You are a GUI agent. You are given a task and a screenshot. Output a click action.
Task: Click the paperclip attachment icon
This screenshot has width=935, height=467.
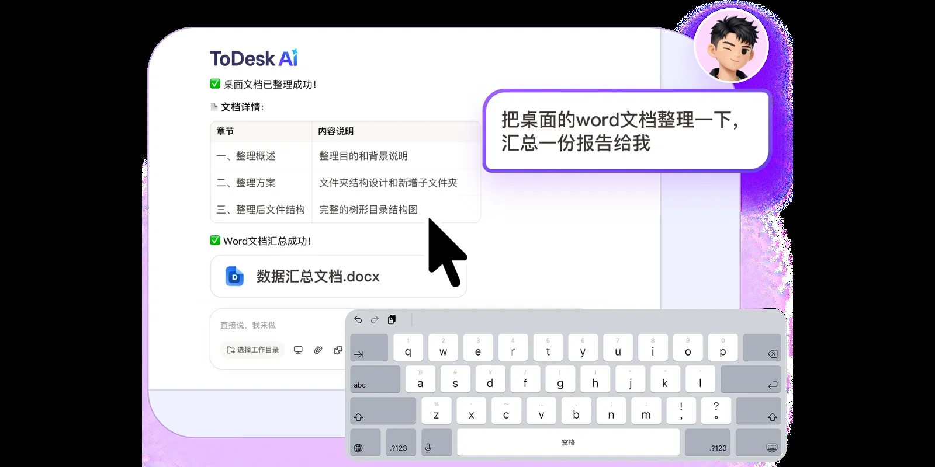click(318, 350)
